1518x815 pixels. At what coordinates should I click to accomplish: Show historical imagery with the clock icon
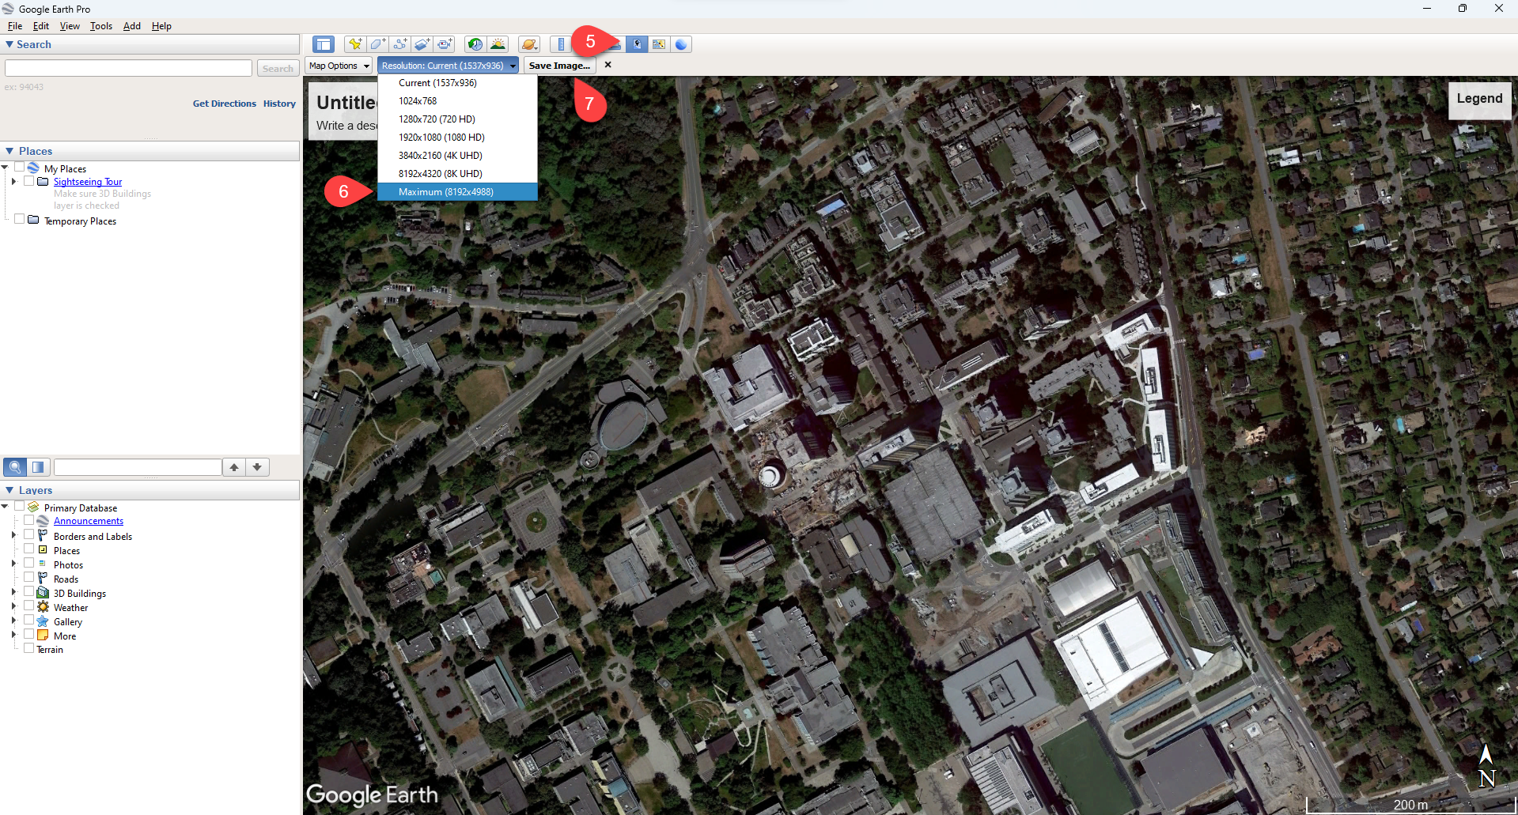click(475, 44)
